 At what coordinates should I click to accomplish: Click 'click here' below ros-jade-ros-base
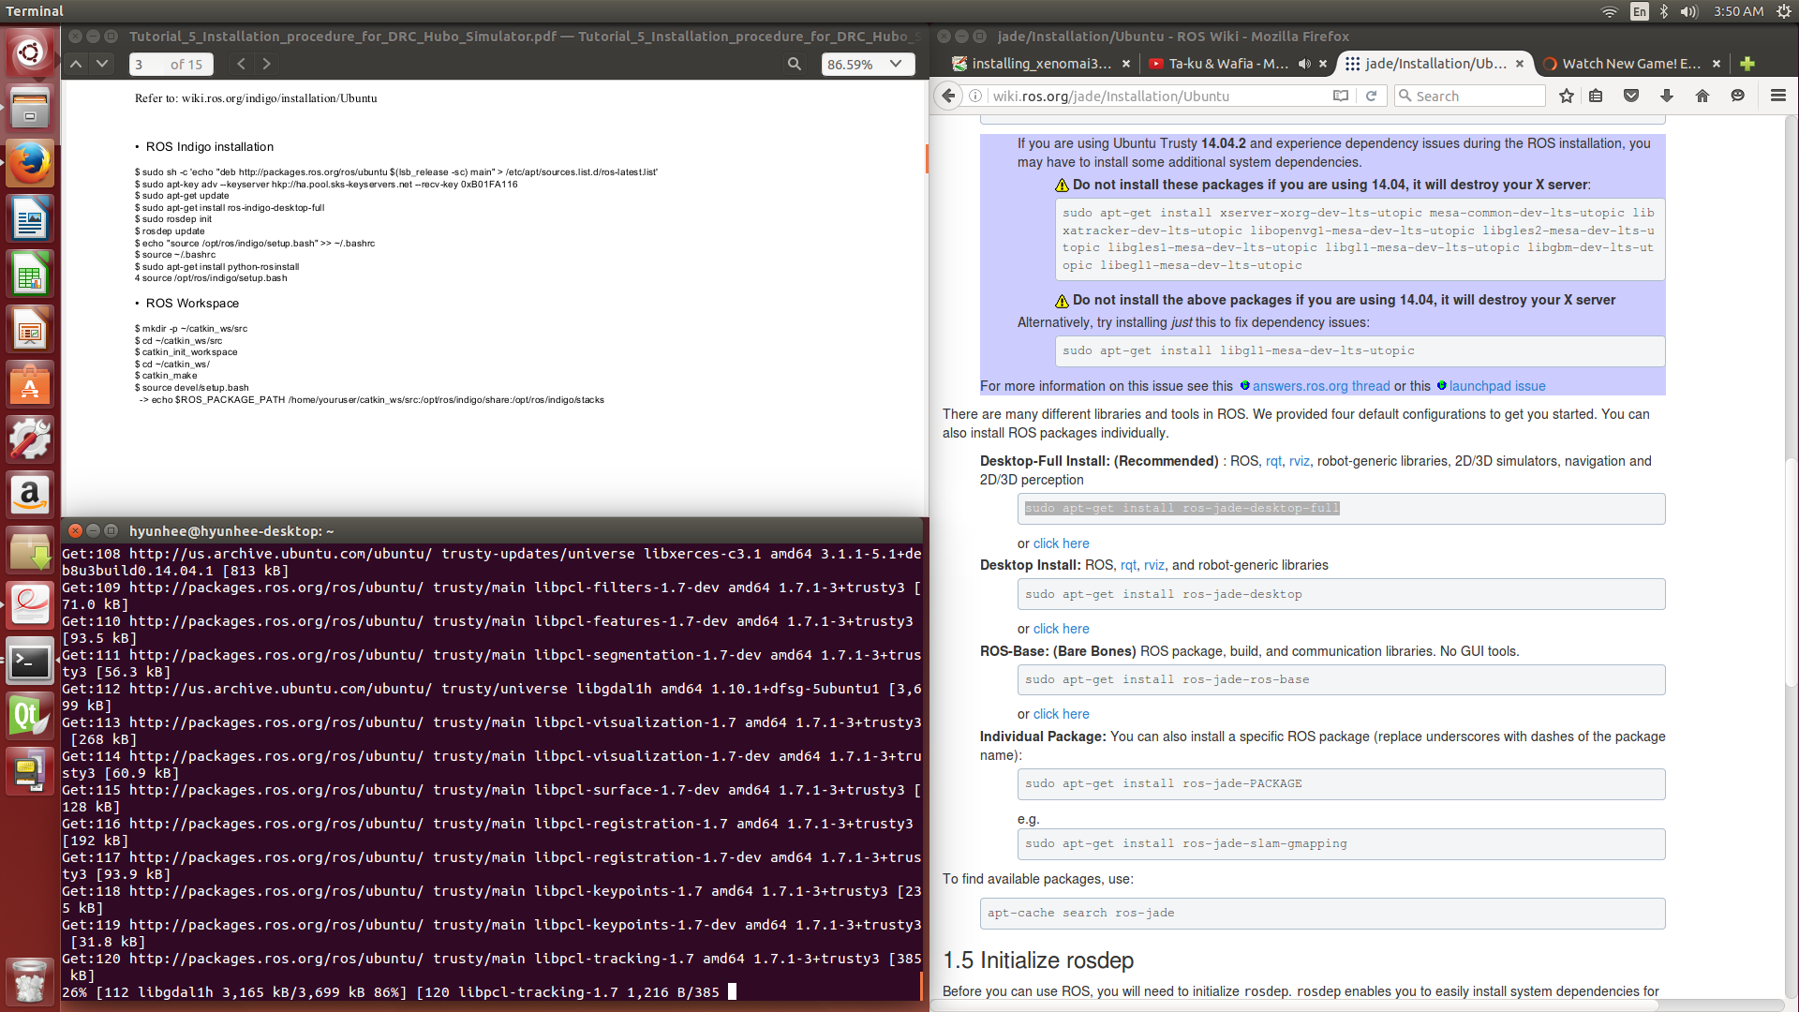point(1061,714)
